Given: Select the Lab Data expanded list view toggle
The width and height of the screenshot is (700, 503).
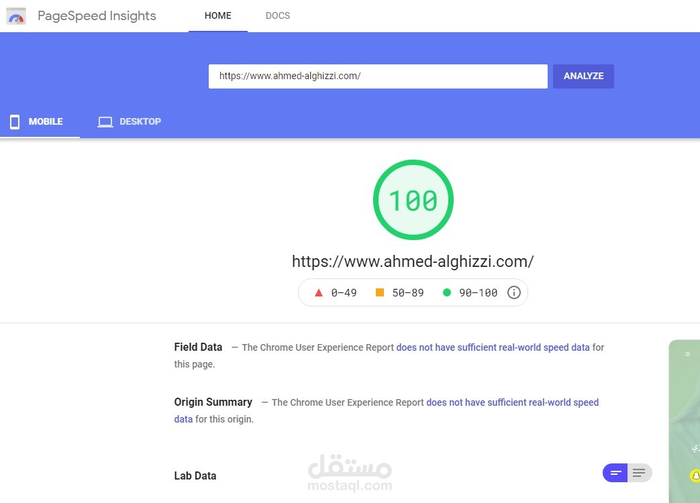Looking at the screenshot, I should (640, 473).
